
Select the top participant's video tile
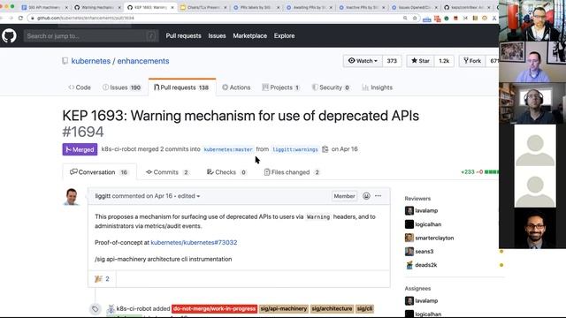pyautogui.click(x=532, y=20)
